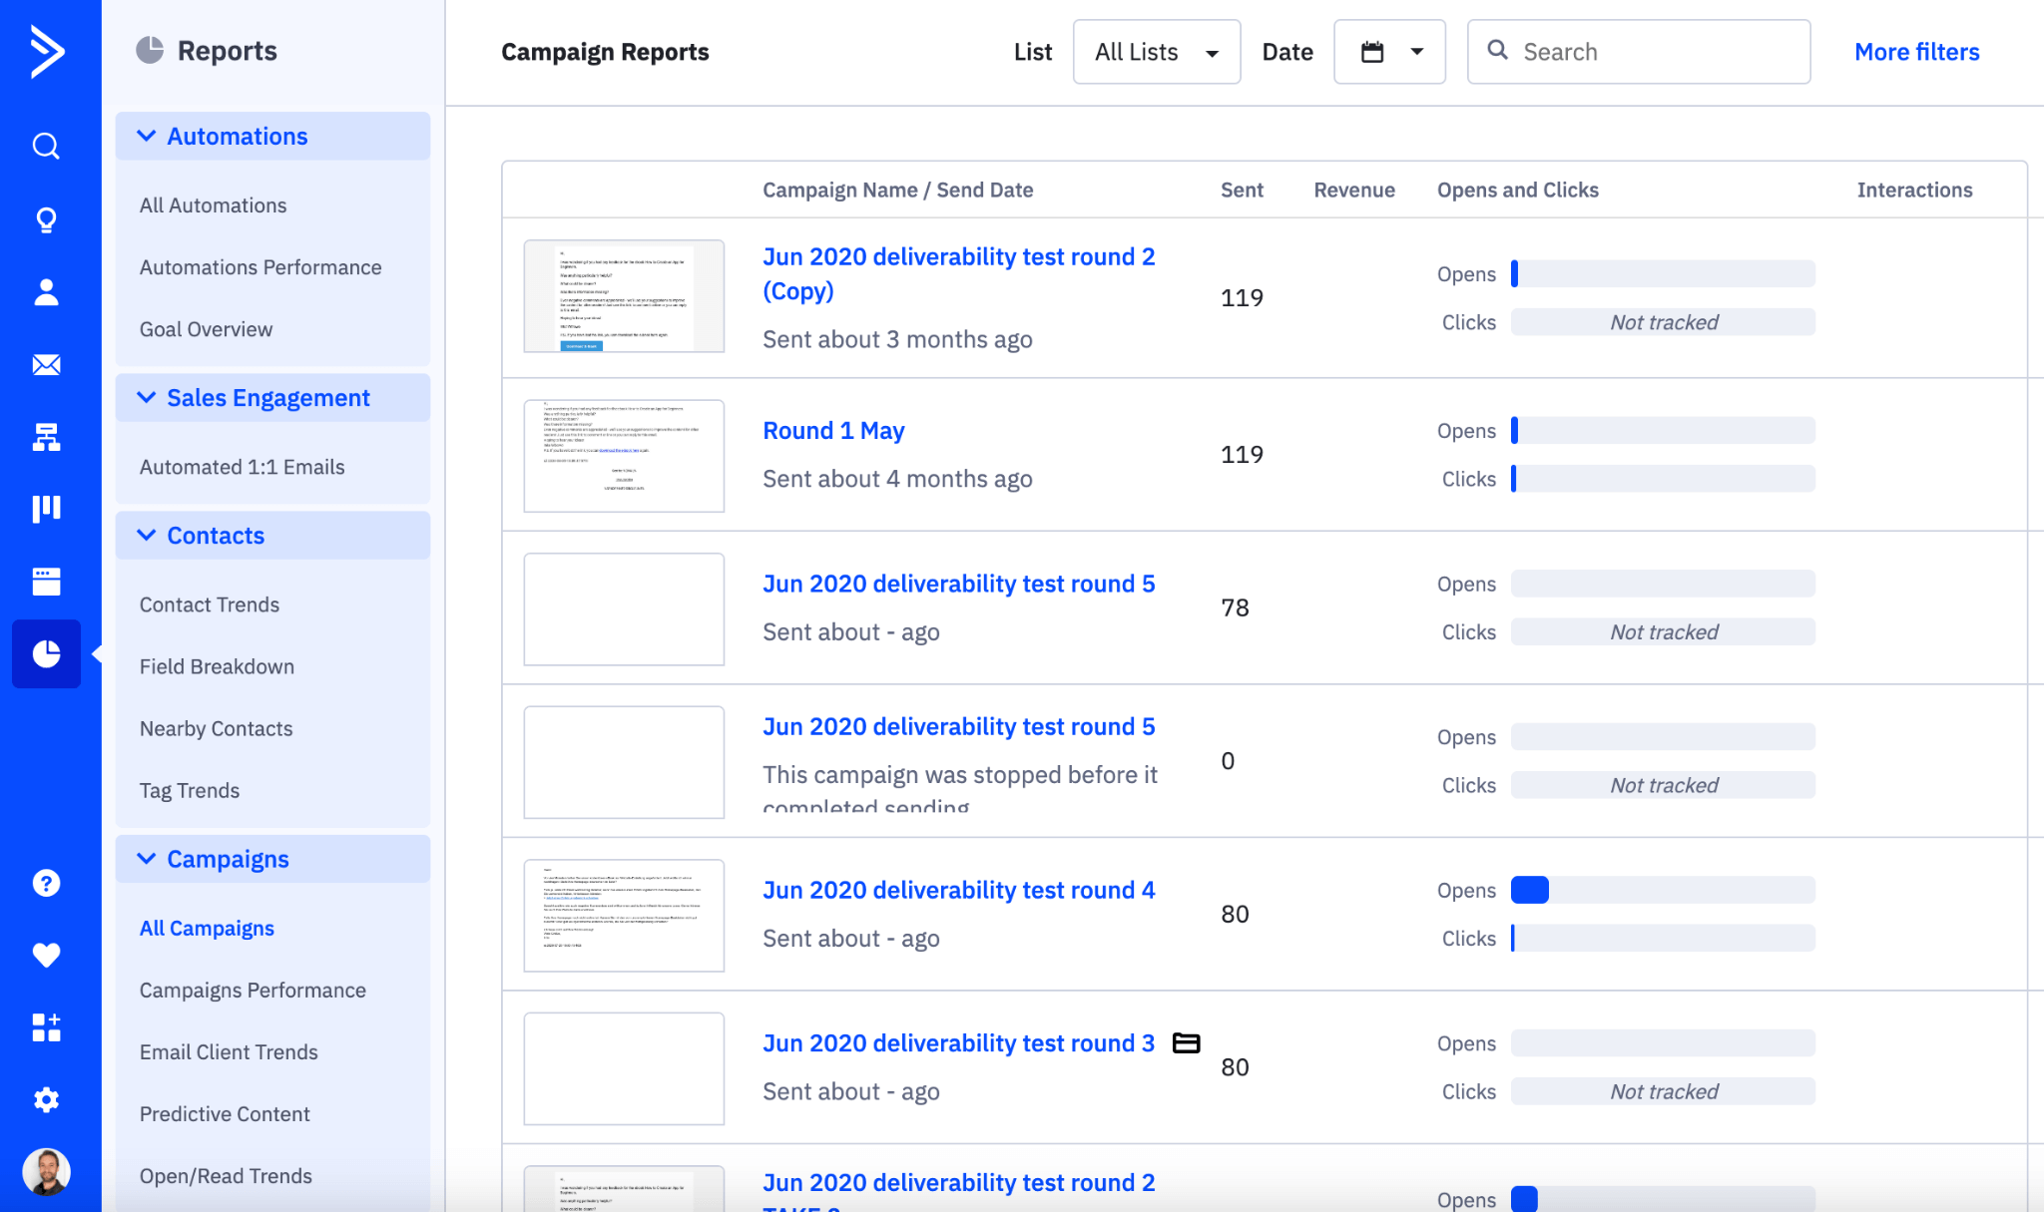This screenshot has height=1212, width=2044.
Task: Click the round 4 email thumbnail
Action: tap(624, 916)
